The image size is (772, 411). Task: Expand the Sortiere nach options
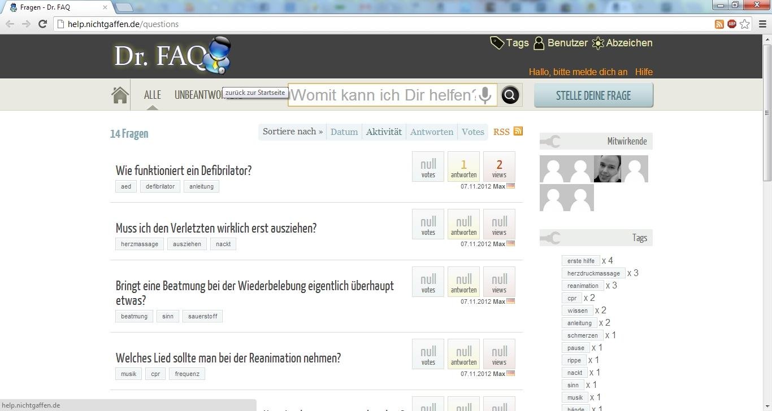292,131
